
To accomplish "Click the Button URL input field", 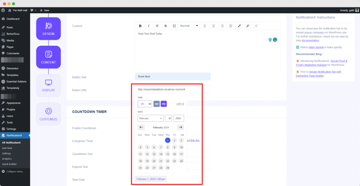I will point(173,89).
